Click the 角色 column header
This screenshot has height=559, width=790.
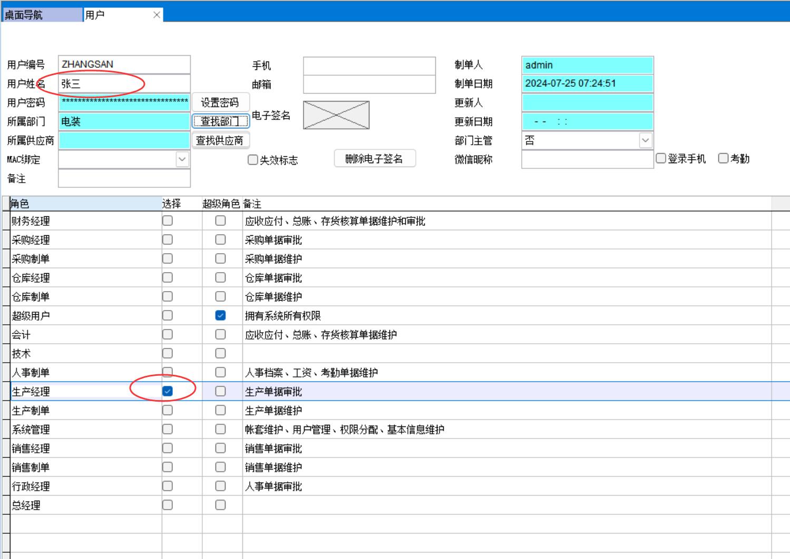[84, 204]
